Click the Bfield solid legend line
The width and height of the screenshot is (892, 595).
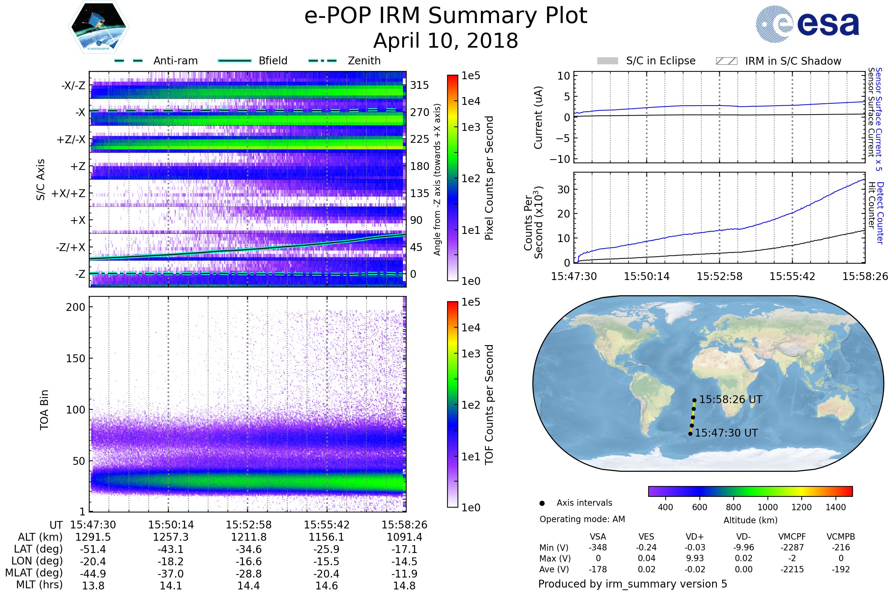[x=235, y=61]
